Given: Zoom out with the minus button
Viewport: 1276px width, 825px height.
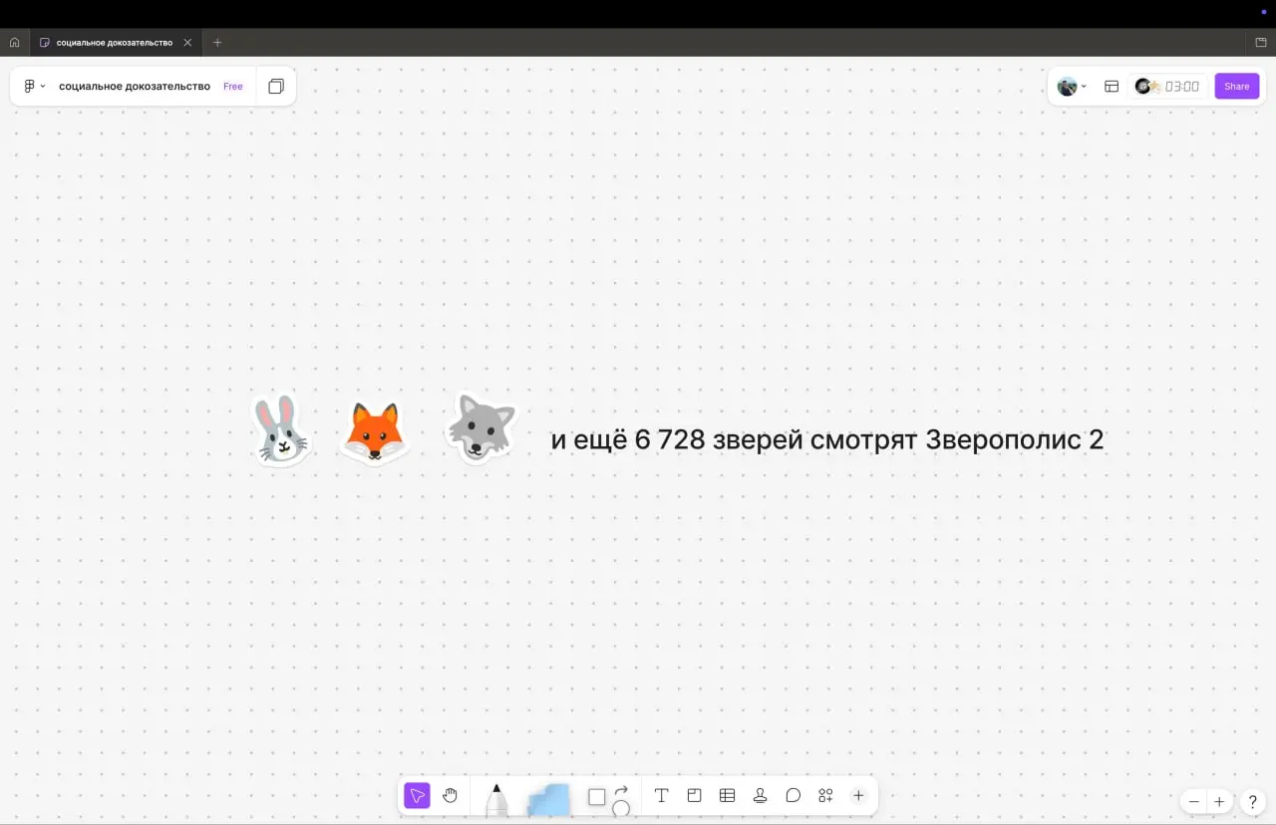Looking at the screenshot, I should [x=1194, y=801].
